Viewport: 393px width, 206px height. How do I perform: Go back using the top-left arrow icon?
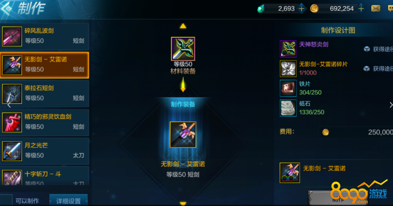click(6, 8)
